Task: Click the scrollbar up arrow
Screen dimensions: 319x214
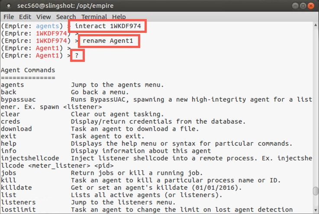Action: [316, 25]
